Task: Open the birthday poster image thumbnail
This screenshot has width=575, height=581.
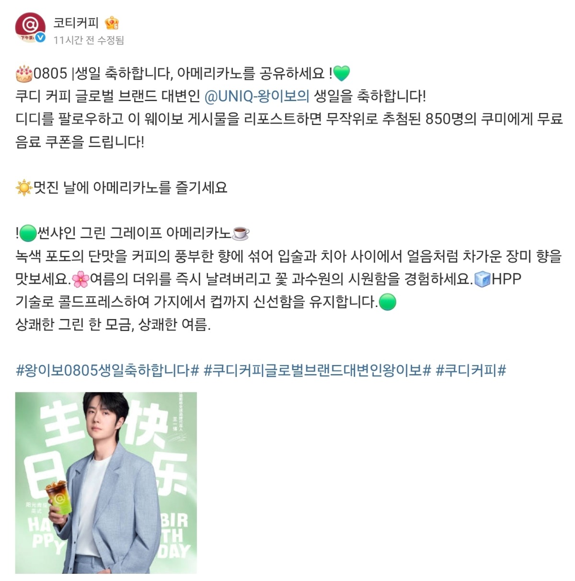Action: [x=106, y=483]
